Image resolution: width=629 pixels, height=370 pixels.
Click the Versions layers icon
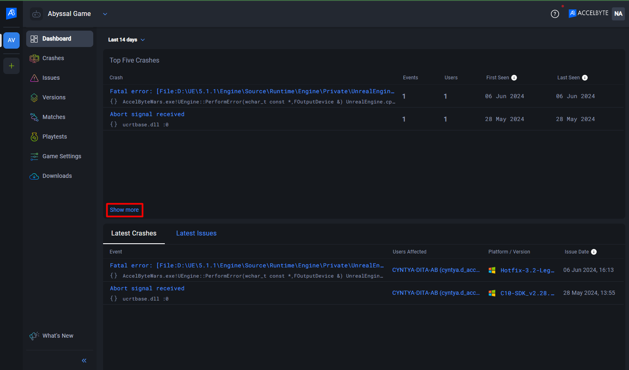[x=34, y=98]
